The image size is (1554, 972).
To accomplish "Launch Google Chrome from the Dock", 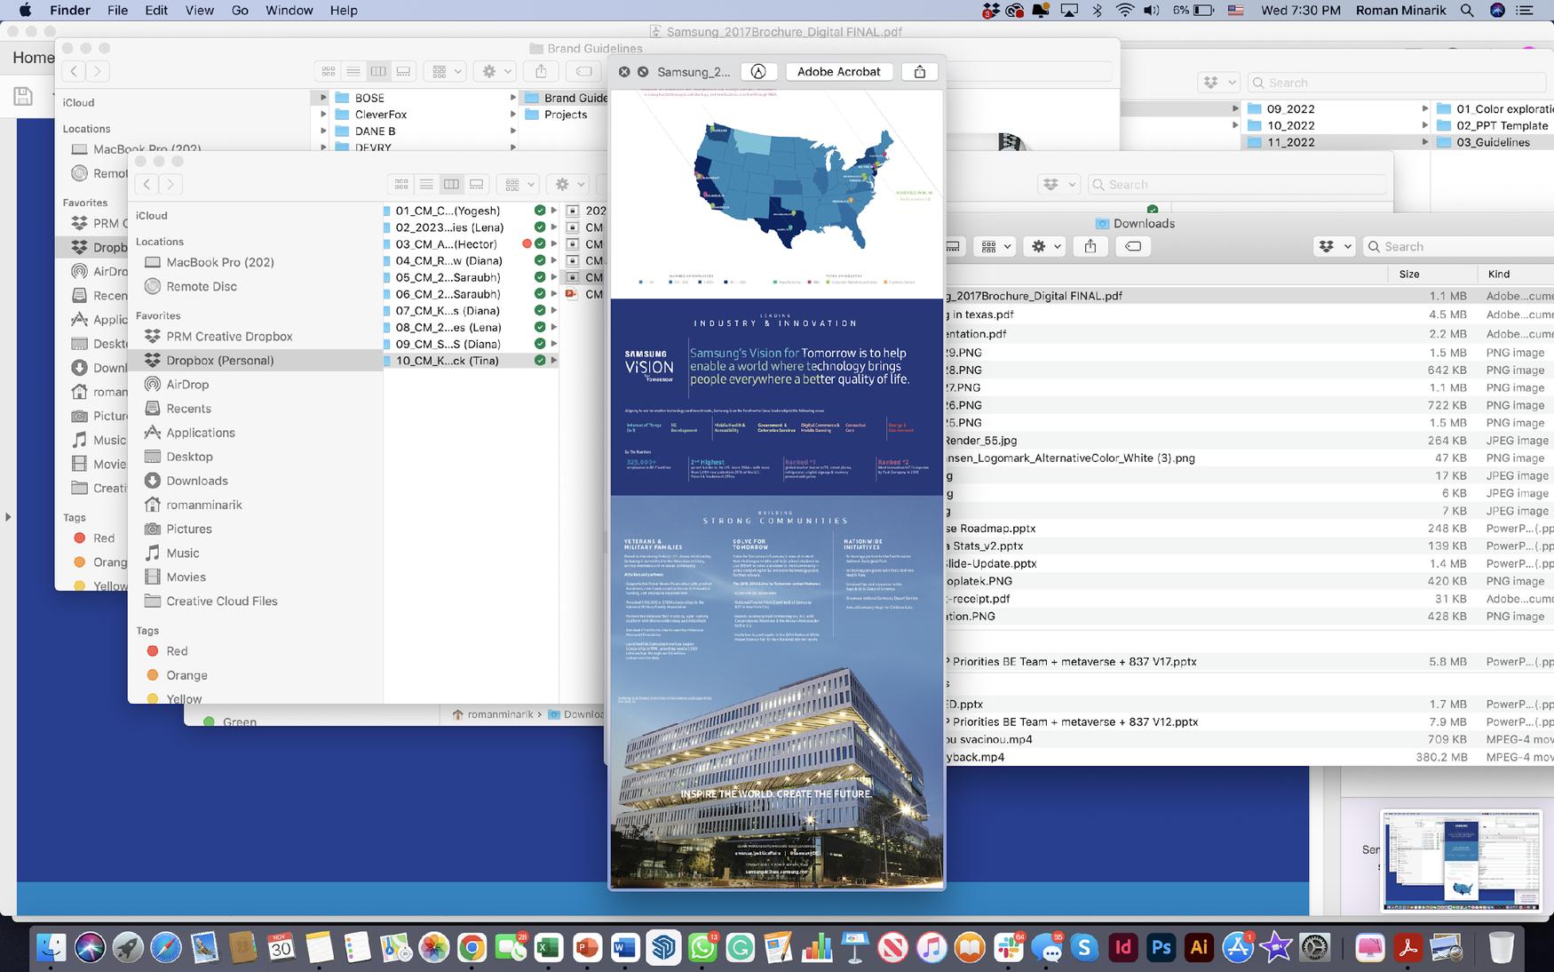I will 472,948.
